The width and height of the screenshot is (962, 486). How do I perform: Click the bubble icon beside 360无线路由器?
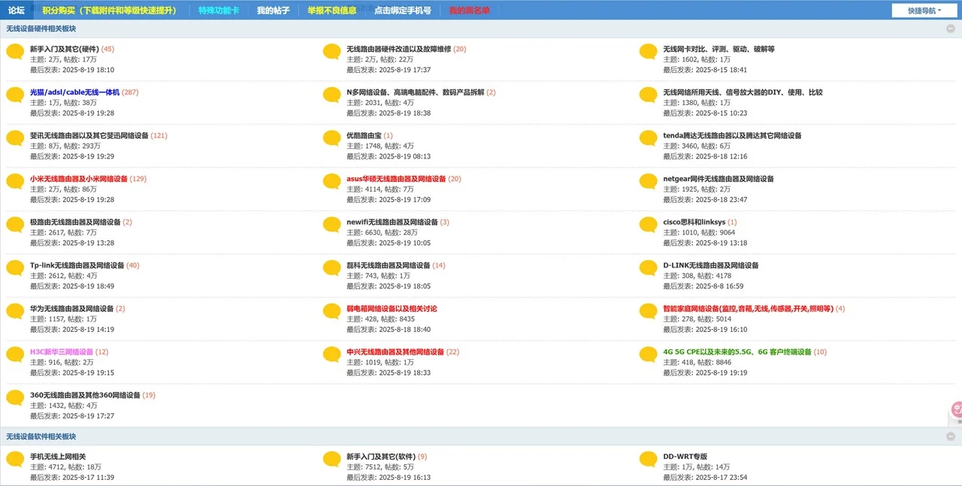tap(16, 398)
